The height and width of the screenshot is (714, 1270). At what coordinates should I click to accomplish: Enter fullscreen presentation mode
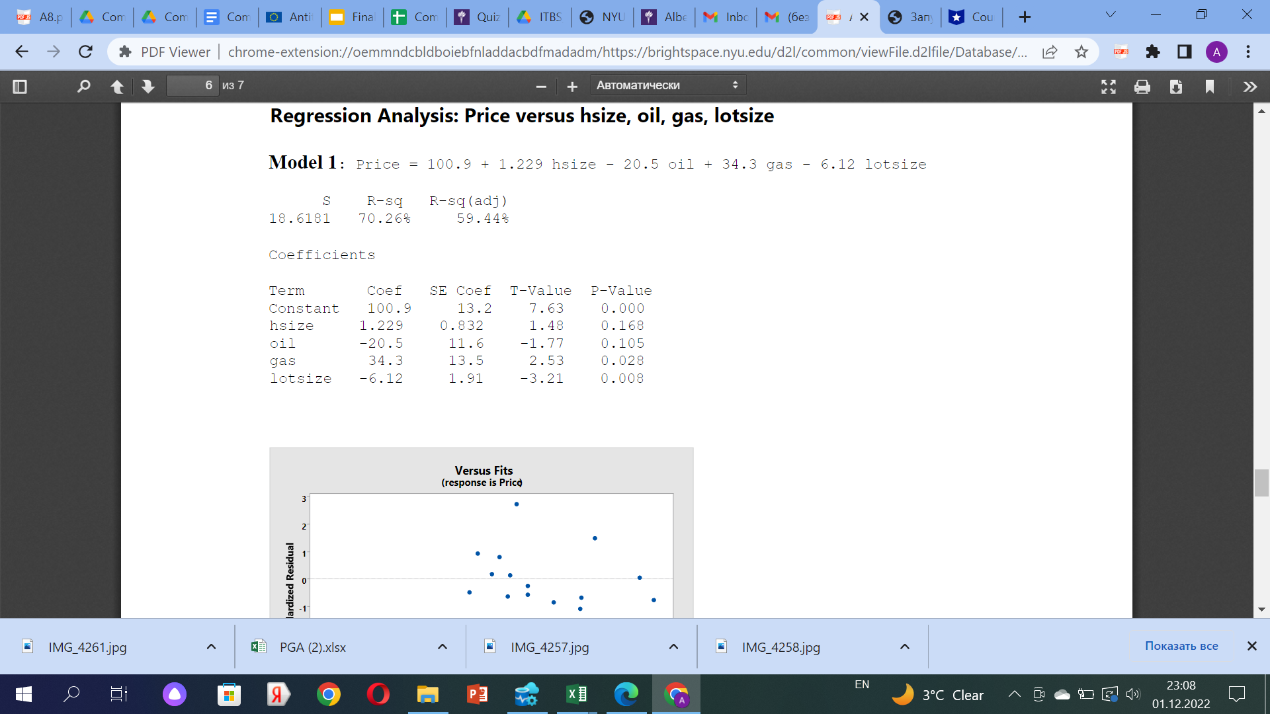1109,86
